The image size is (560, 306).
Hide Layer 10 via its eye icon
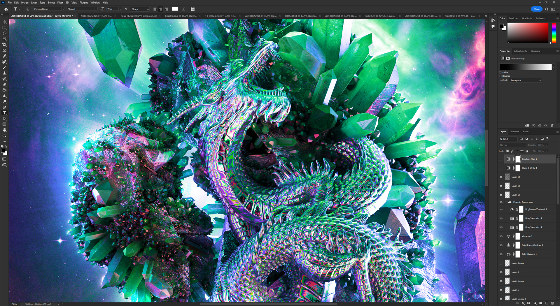point(501,177)
